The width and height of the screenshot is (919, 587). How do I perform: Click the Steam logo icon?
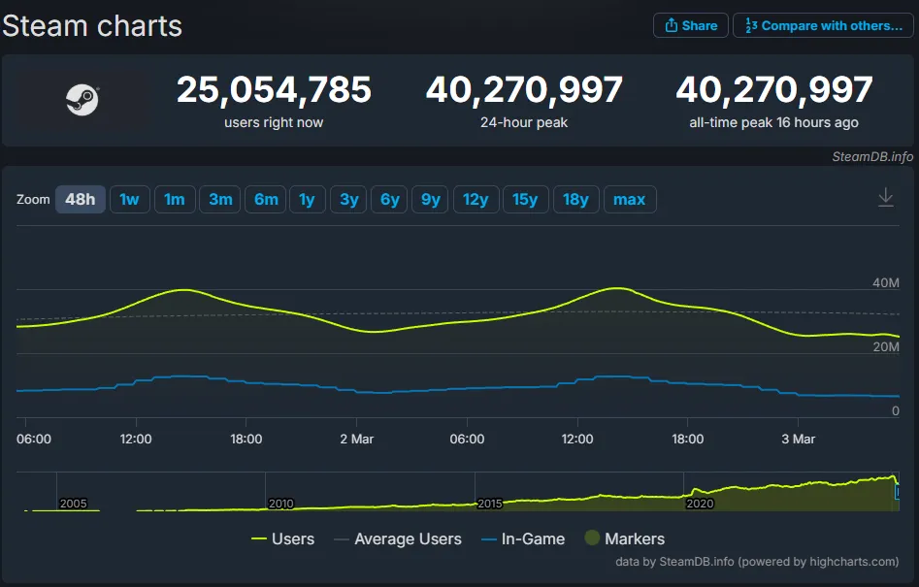[82, 100]
